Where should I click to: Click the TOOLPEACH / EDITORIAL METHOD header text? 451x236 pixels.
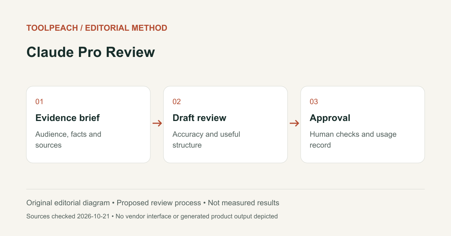click(x=97, y=28)
